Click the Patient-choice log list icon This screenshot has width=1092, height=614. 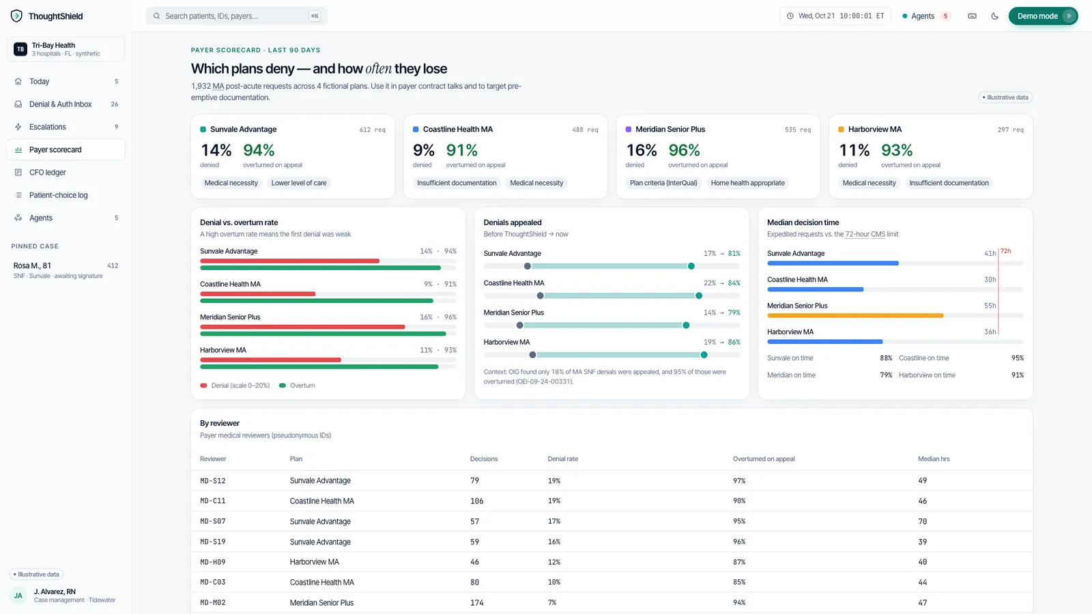pos(18,195)
